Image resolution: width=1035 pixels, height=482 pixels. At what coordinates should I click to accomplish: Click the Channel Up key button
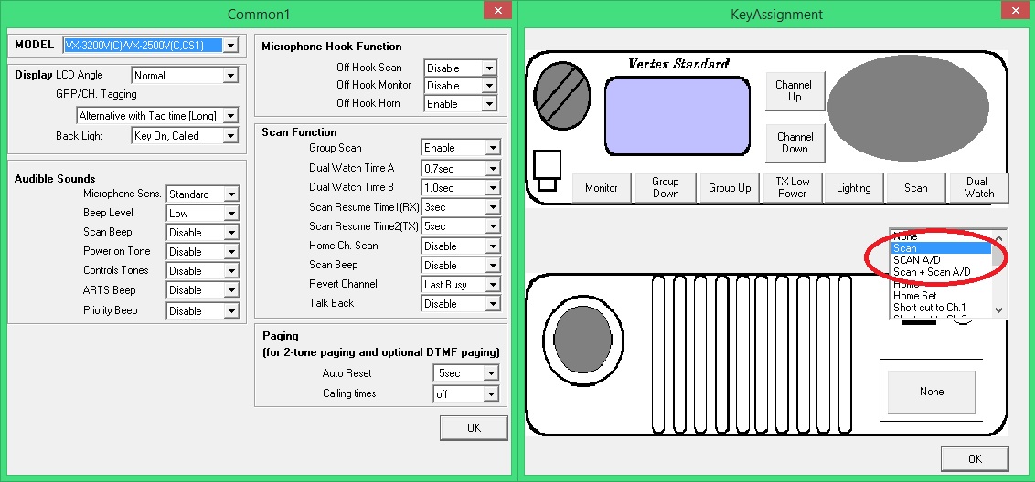pyautogui.click(x=795, y=91)
